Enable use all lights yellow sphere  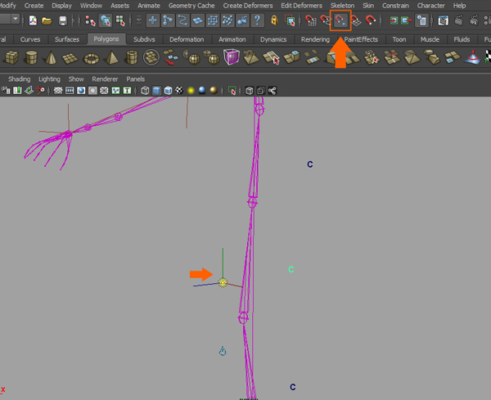(191, 91)
